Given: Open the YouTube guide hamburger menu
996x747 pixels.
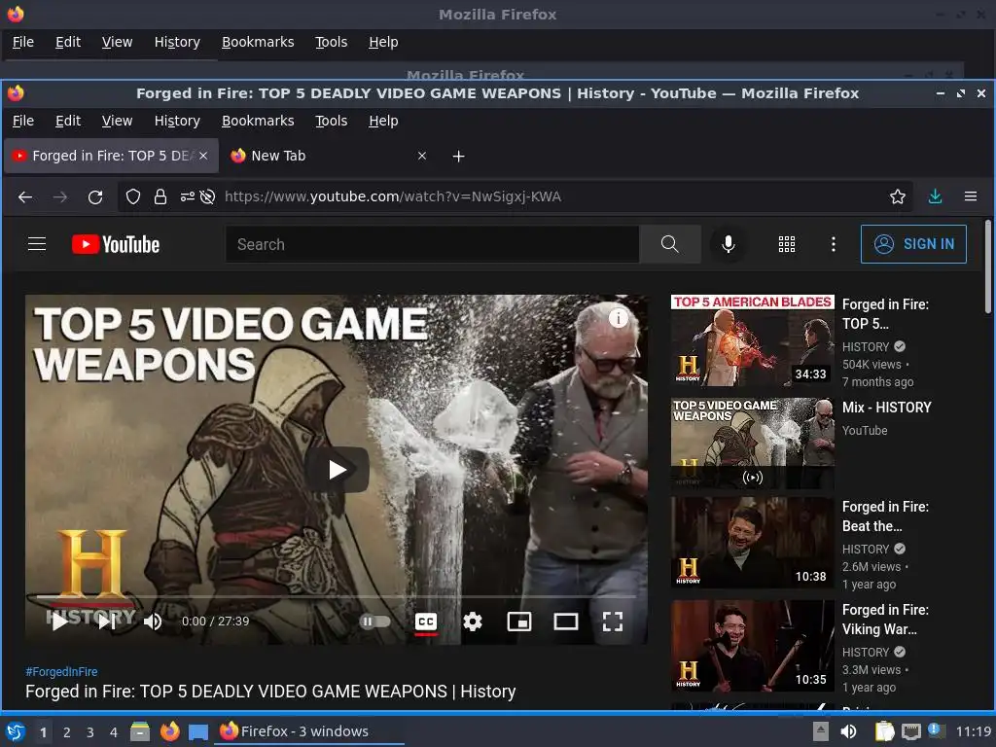Looking at the screenshot, I should (37, 244).
